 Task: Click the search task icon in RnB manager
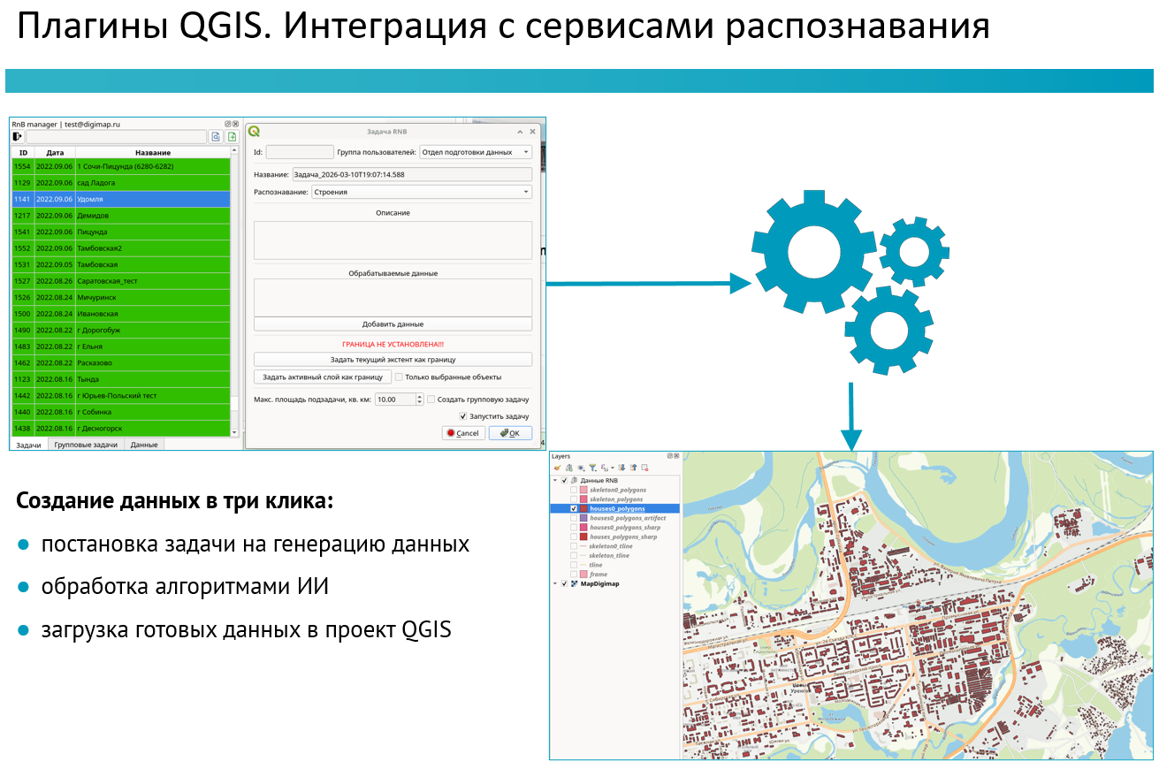[x=216, y=137]
